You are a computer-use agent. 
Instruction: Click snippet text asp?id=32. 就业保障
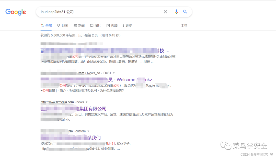[100, 149]
